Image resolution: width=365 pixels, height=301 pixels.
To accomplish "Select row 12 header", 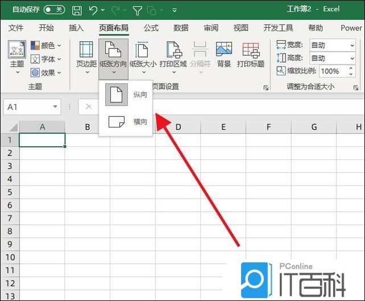I will [10, 283].
